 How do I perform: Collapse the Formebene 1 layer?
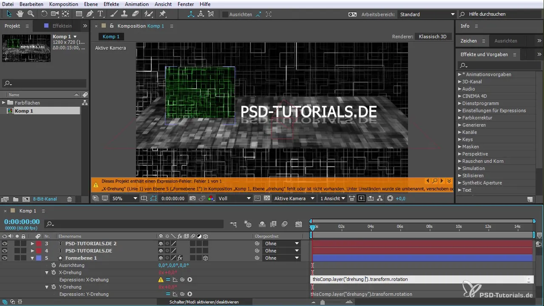pos(32,258)
